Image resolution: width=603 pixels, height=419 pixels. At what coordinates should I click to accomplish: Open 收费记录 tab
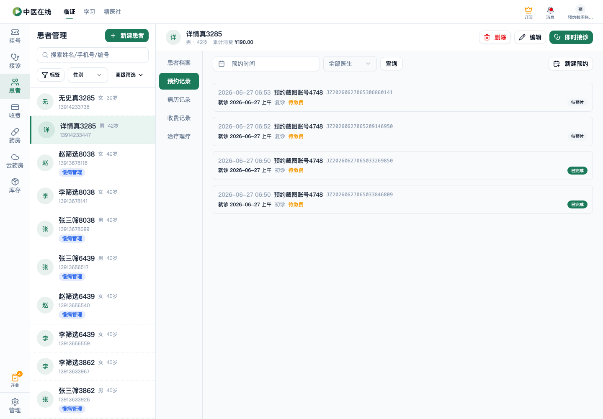pyautogui.click(x=179, y=118)
